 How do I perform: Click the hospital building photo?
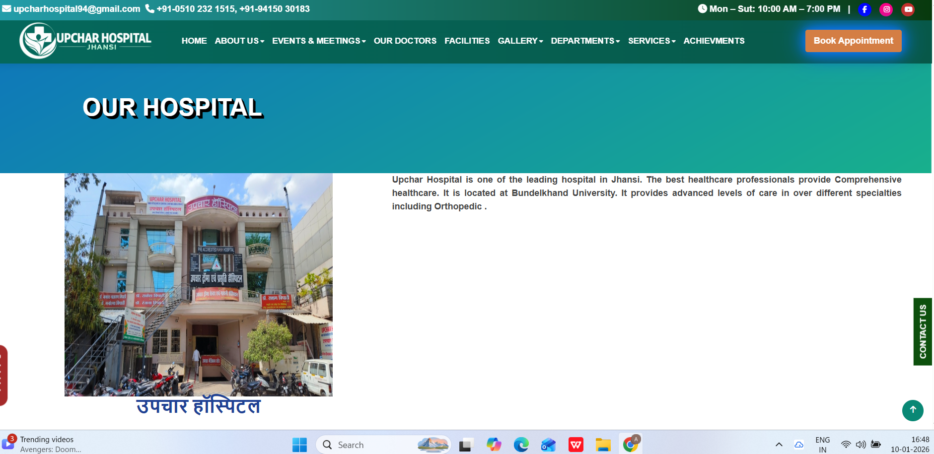coord(199,284)
